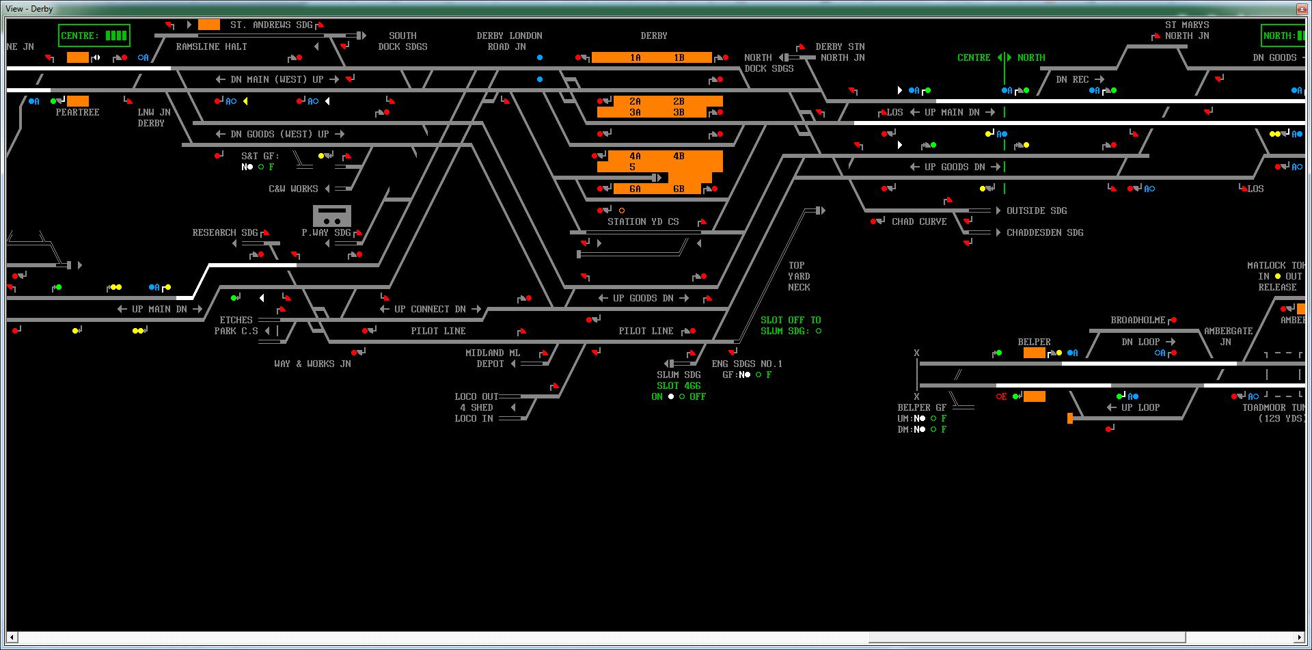Click the SLOT OFF TO SLUM SDG indicator circle

(x=819, y=331)
